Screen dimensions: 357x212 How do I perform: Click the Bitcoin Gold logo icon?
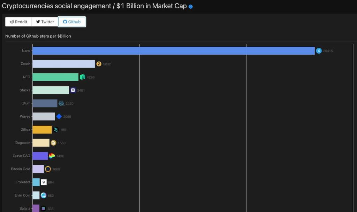tap(48, 169)
